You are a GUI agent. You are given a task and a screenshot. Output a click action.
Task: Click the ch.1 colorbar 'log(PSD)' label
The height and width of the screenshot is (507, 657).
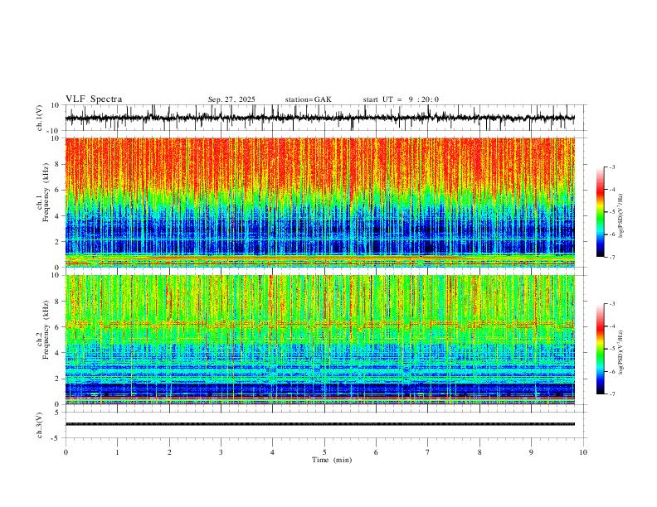621,216
